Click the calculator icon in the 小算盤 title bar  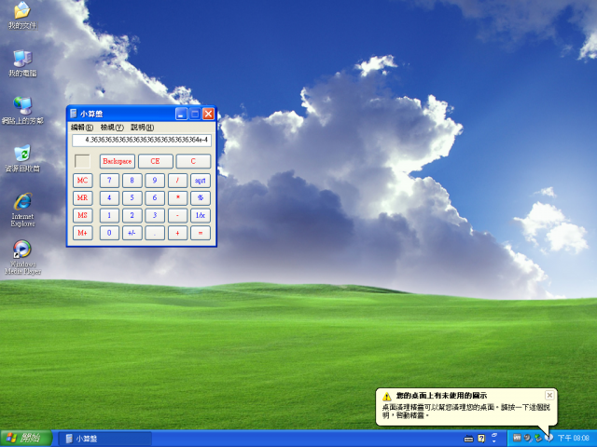[74, 114]
